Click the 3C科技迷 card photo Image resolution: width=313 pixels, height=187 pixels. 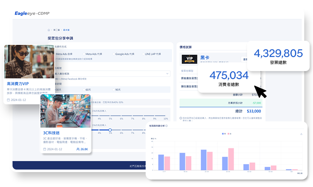[x=66, y=111]
